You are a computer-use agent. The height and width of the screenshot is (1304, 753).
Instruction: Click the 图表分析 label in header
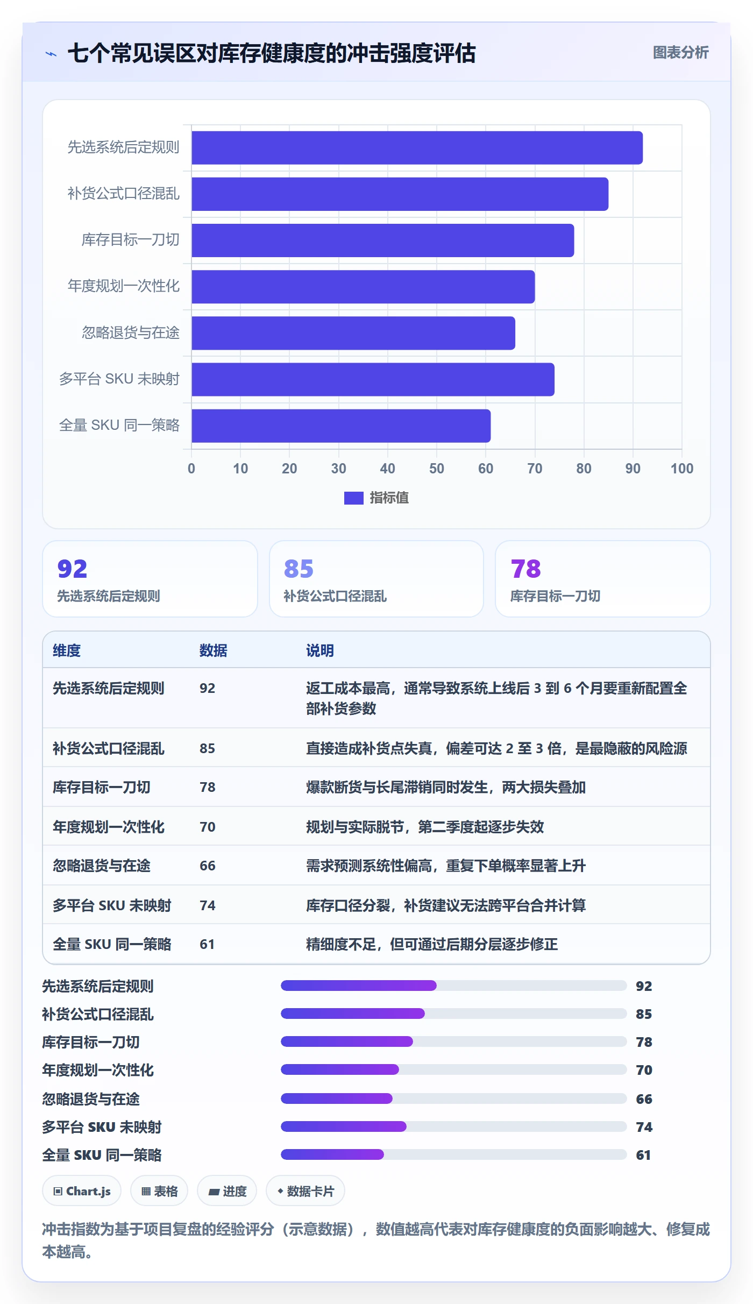tap(680, 52)
